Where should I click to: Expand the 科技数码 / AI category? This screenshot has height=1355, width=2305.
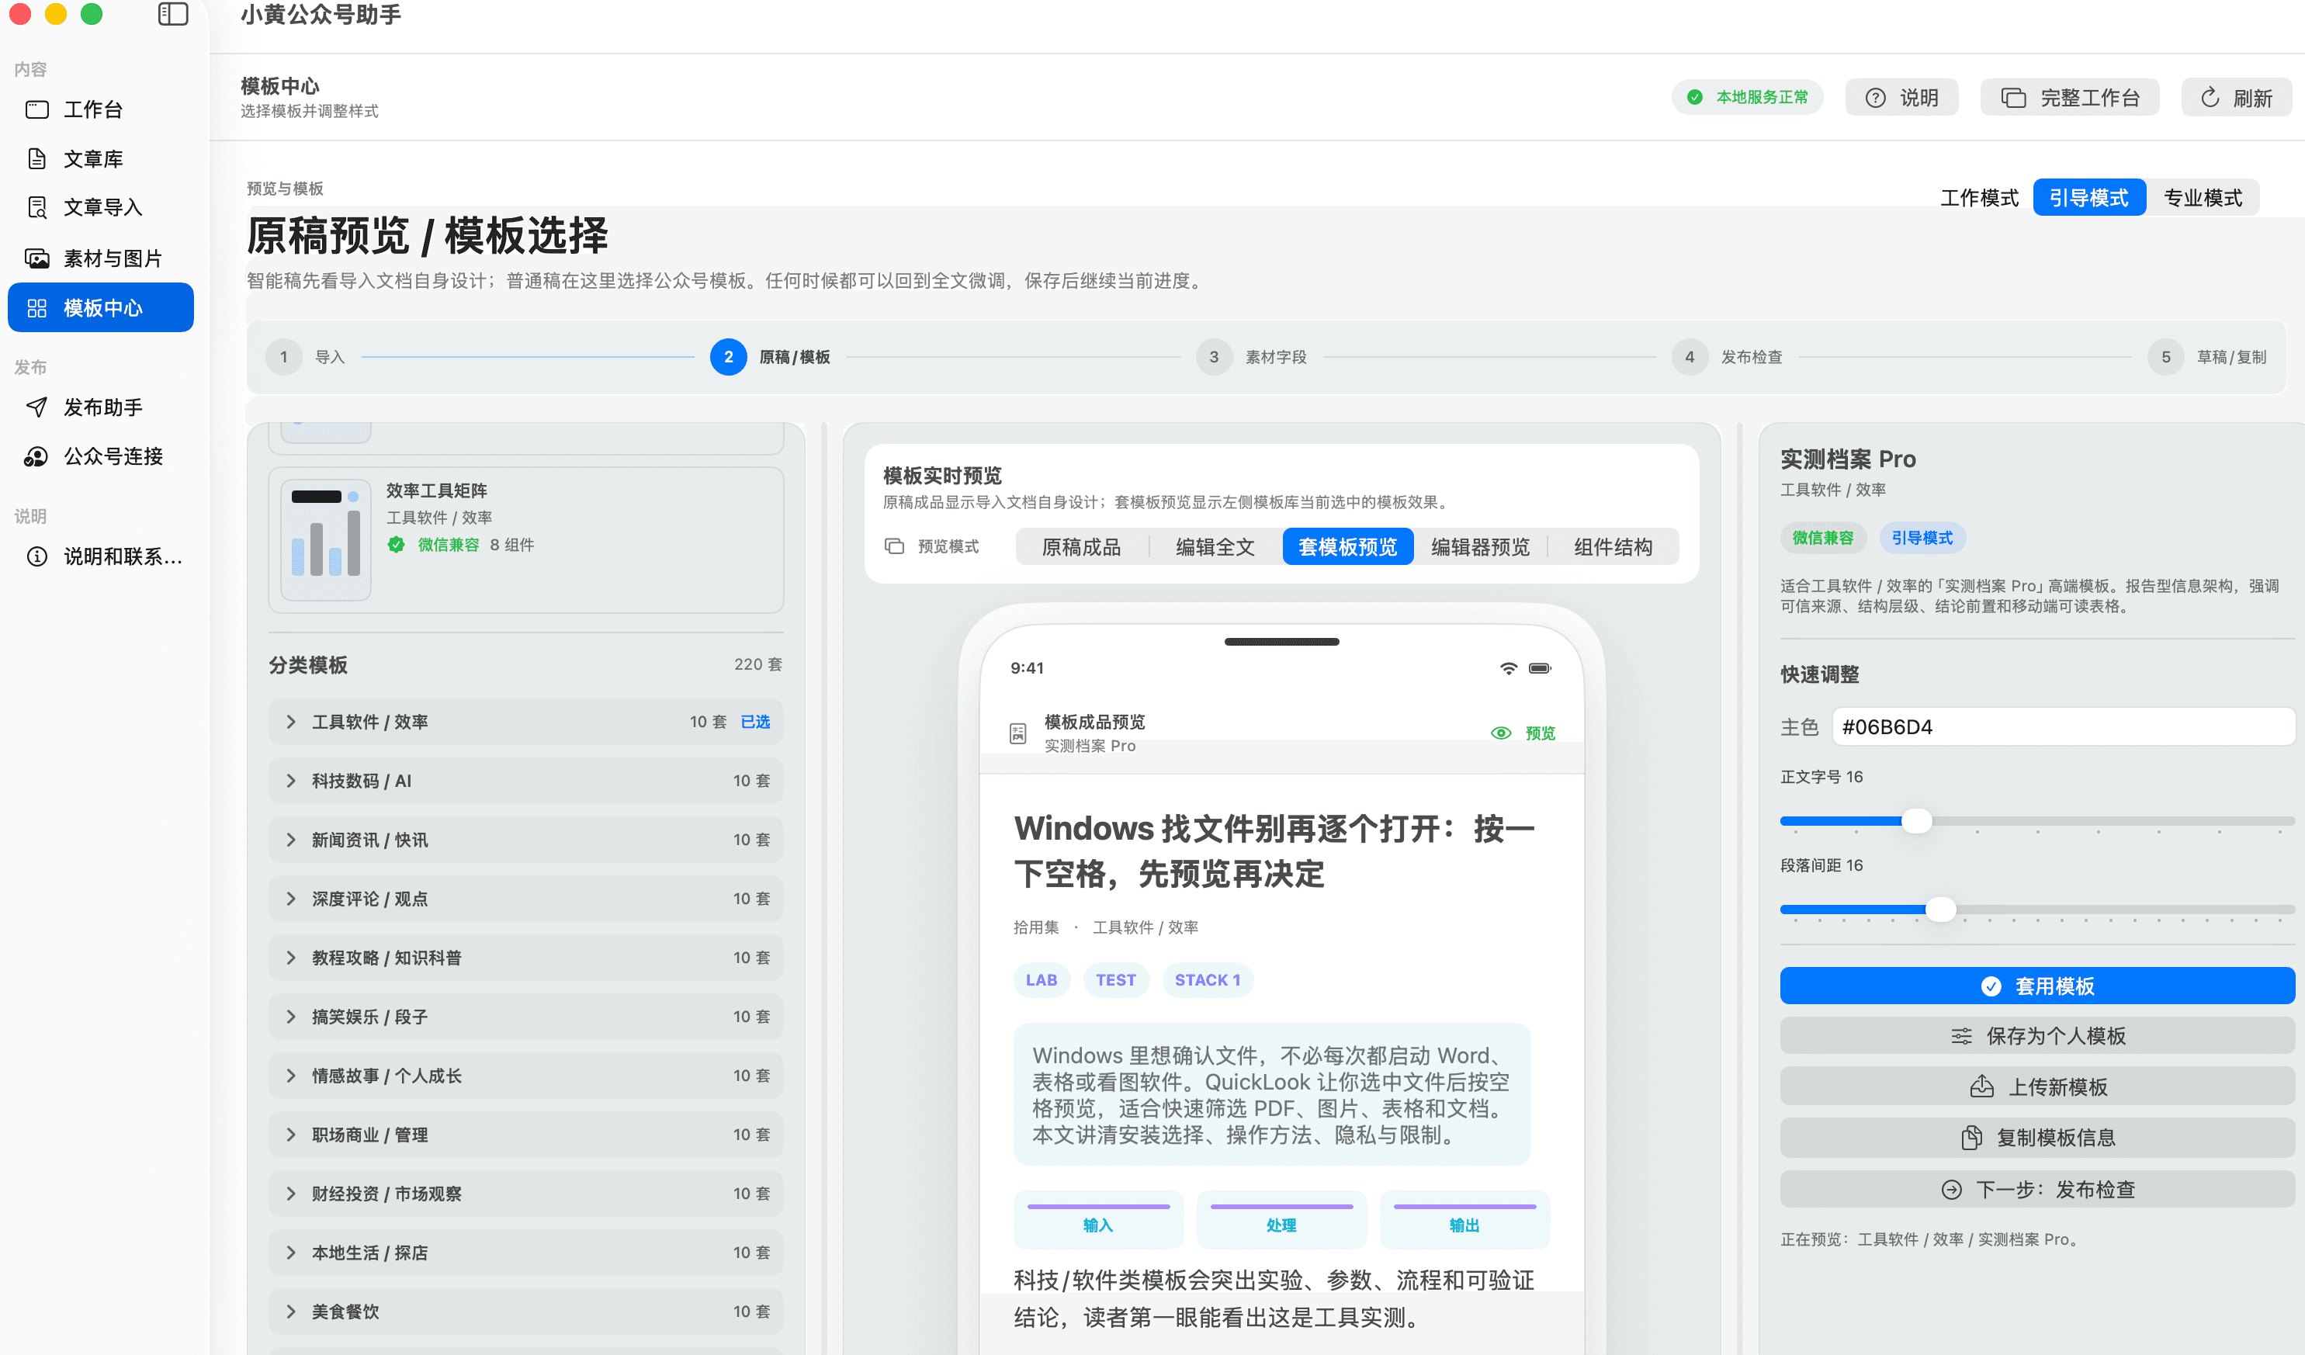pos(525,781)
